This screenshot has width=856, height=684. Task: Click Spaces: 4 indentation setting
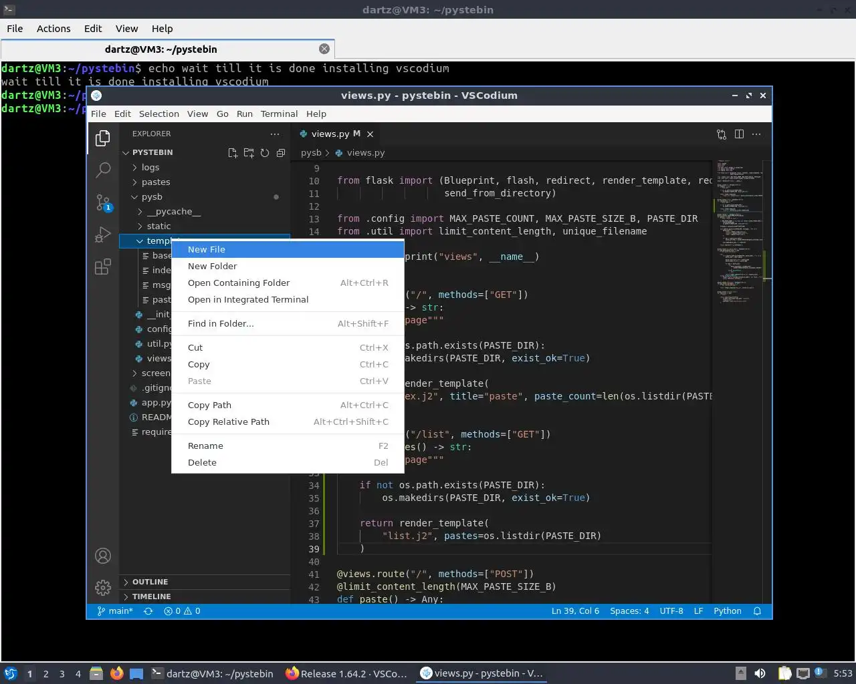pyautogui.click(x=629, y=611)
